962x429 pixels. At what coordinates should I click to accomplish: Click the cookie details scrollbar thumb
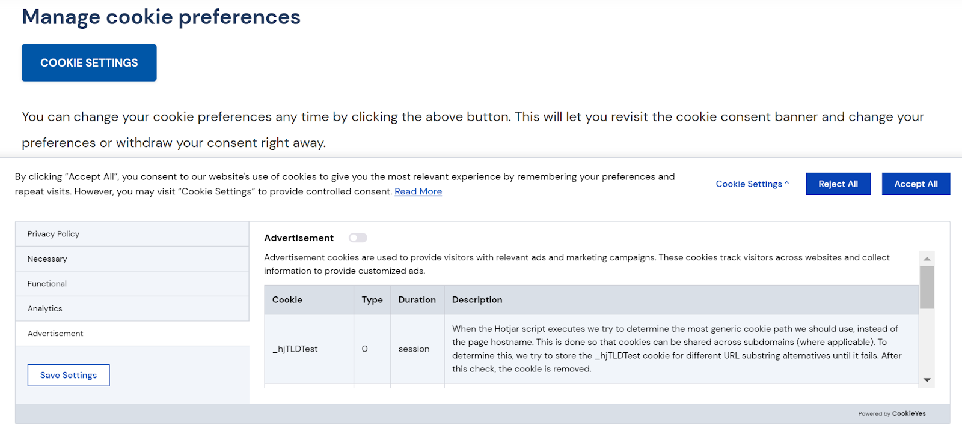click(927, 287)
